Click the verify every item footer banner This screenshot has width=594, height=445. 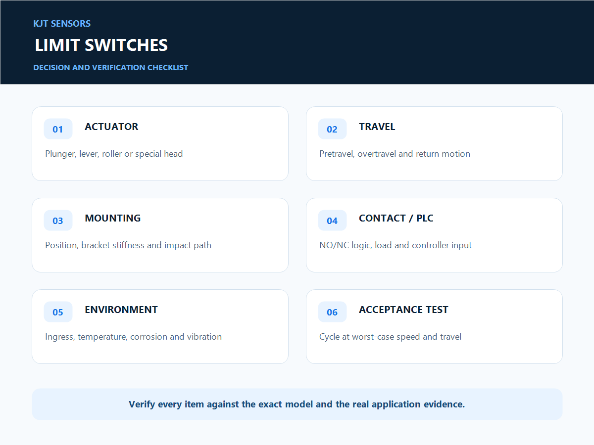(x=297, y=404)
